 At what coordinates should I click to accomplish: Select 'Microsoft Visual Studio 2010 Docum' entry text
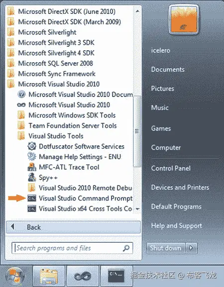point(81,95)
